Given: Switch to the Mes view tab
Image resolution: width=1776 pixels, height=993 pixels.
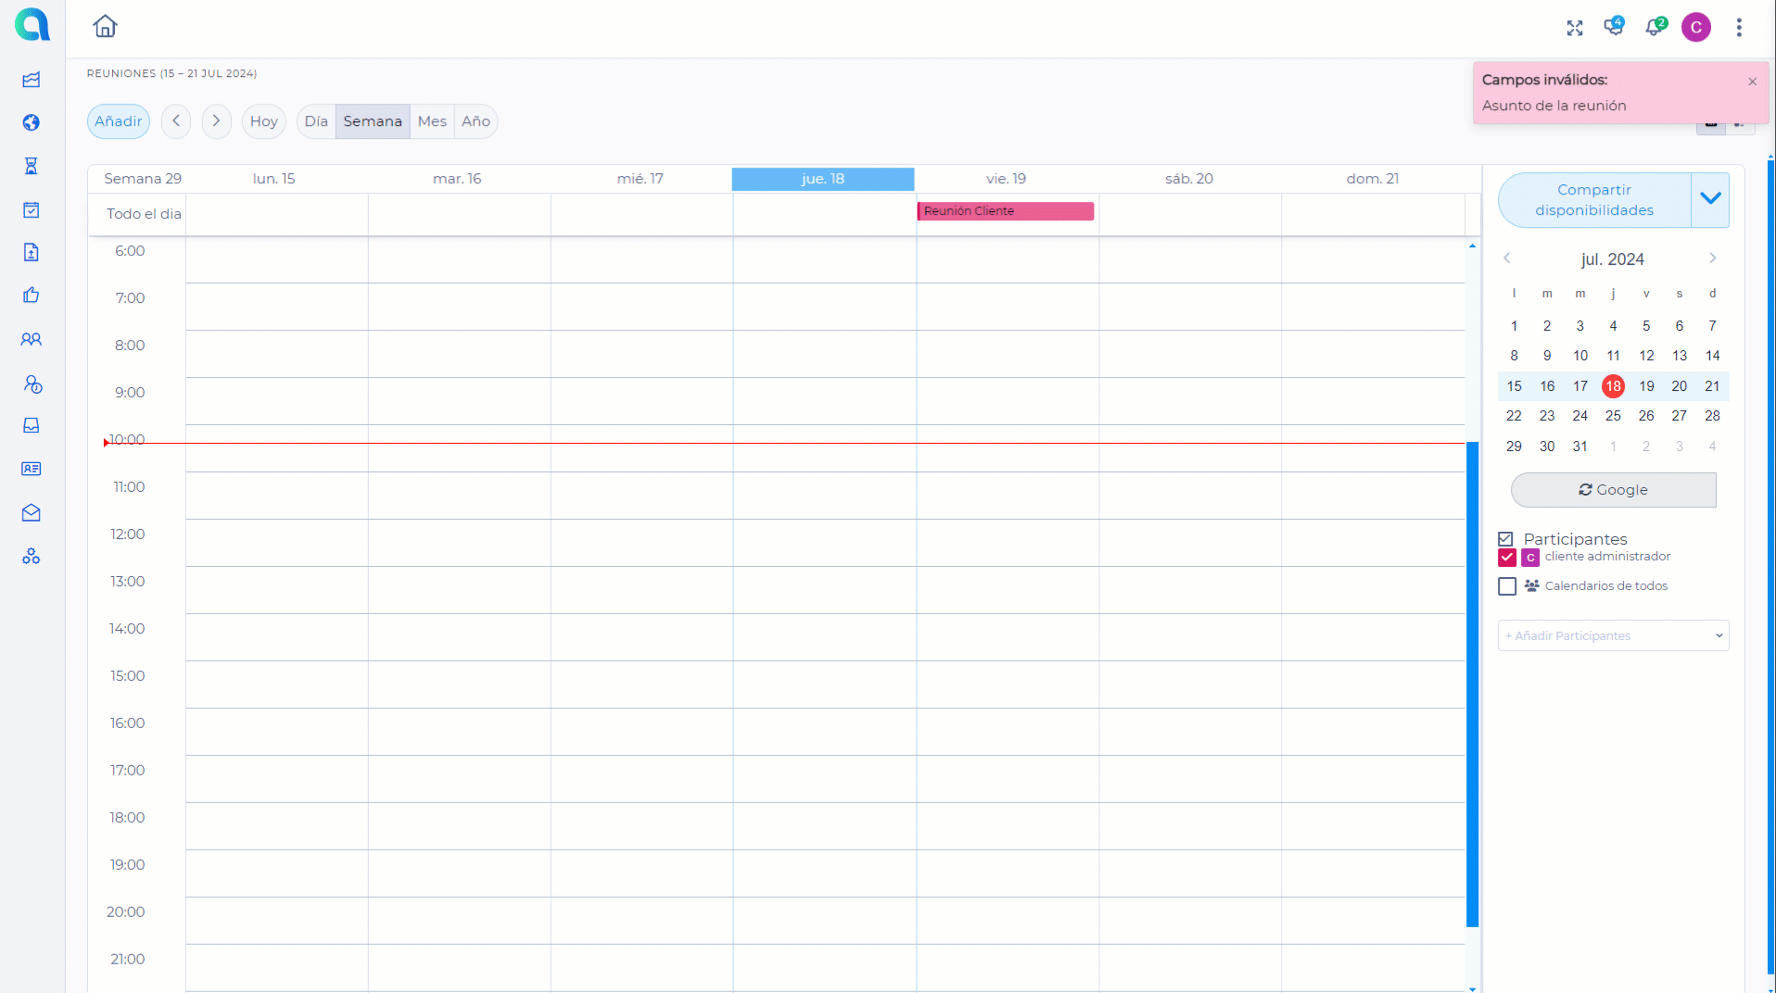Looking at the screenshot, I should click(x=432, y=121).
